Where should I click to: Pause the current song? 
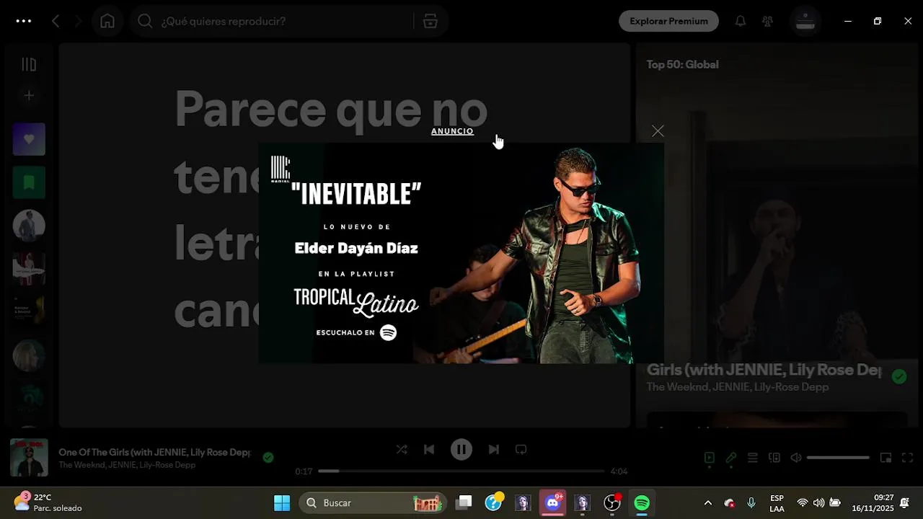461,450
